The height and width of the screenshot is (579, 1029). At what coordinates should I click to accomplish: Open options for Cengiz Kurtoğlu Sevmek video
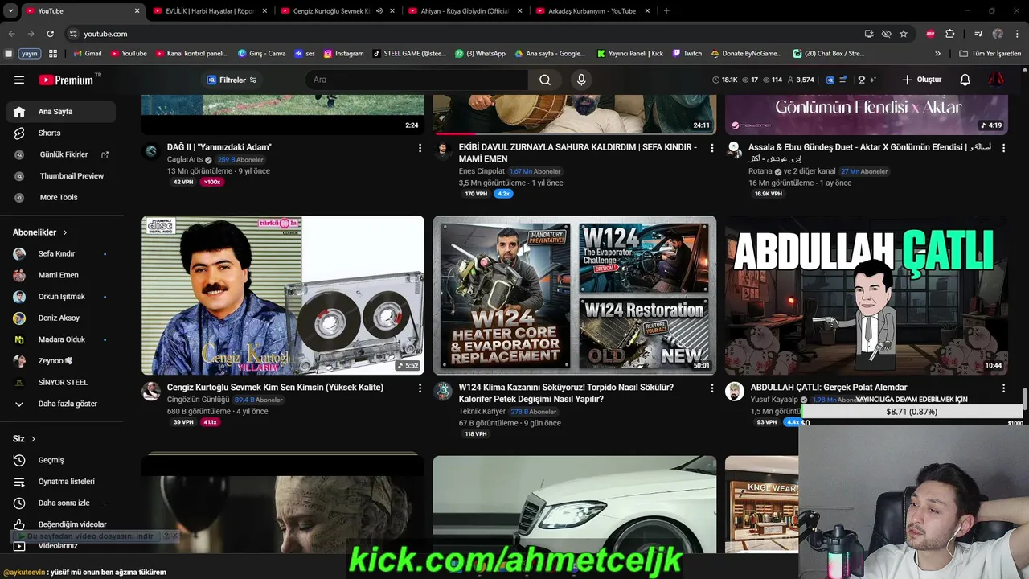(420, 388)
